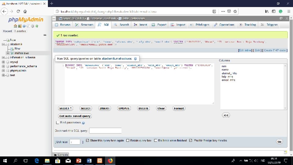Click Bookmark this SQL query field
This screenshot has height=165, width=293.
coord(105,130)
